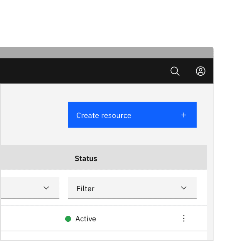The height and width of the screenshot is (241, 241).
Task: Open the Status column Filter dropdown
Action: [x=132, y=188]
